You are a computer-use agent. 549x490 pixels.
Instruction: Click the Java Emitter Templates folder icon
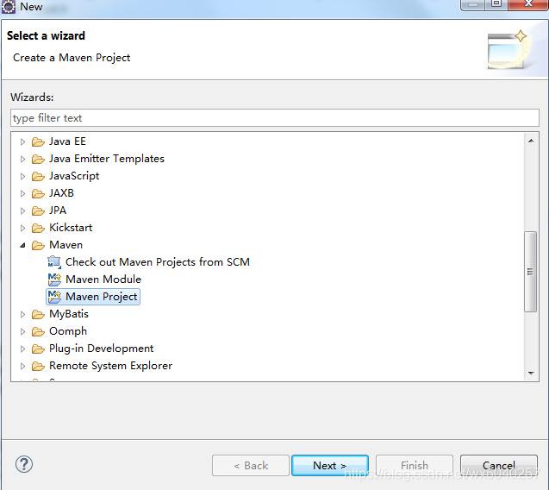click(x=38, y=159)
